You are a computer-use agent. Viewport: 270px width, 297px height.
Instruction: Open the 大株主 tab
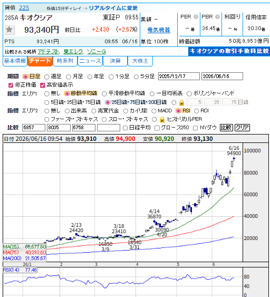(x=140, y=61)
